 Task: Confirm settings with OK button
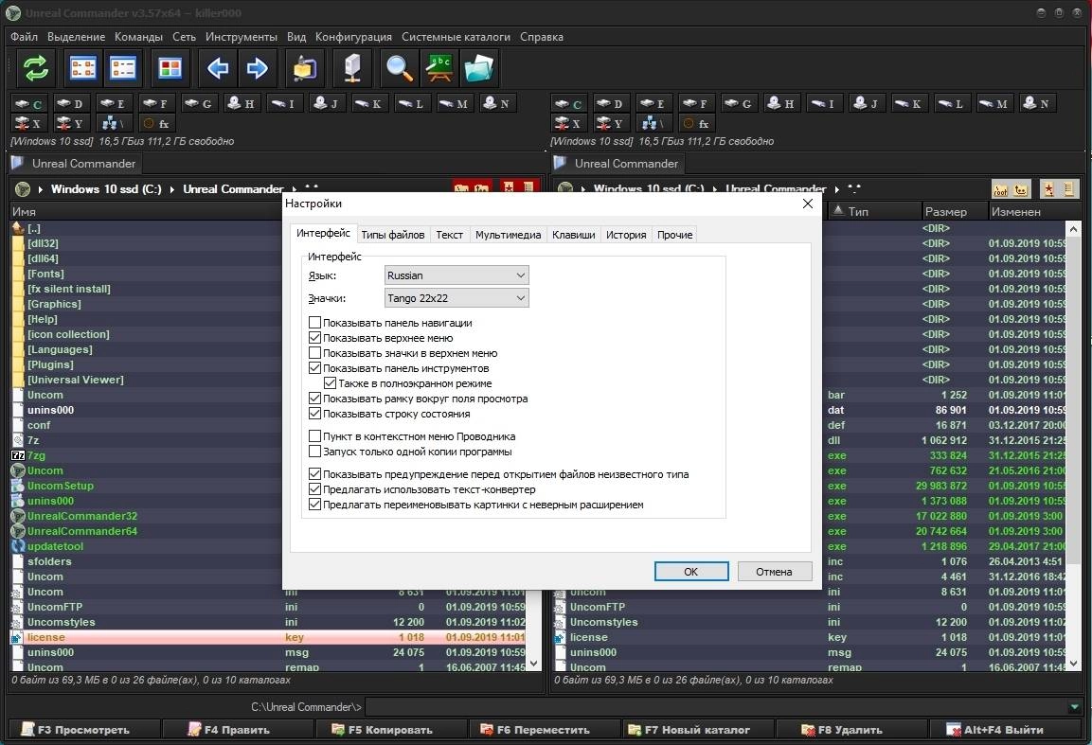point(690,572)
